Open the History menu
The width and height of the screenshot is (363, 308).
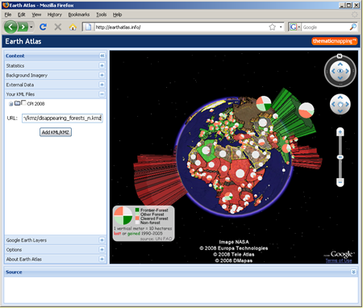tap(55, 15)
